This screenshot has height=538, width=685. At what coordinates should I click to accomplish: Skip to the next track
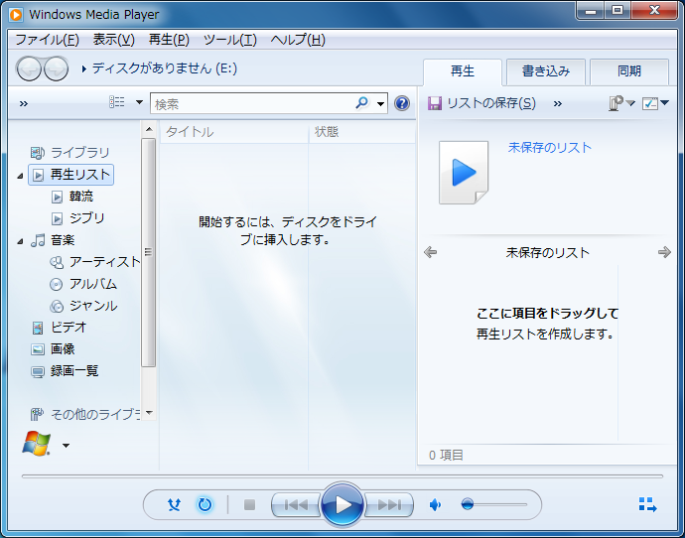[x=389, y=505]
